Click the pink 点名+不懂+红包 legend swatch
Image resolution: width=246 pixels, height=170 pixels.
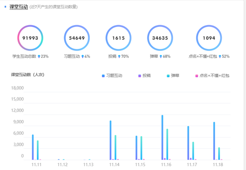click(196, 76)
